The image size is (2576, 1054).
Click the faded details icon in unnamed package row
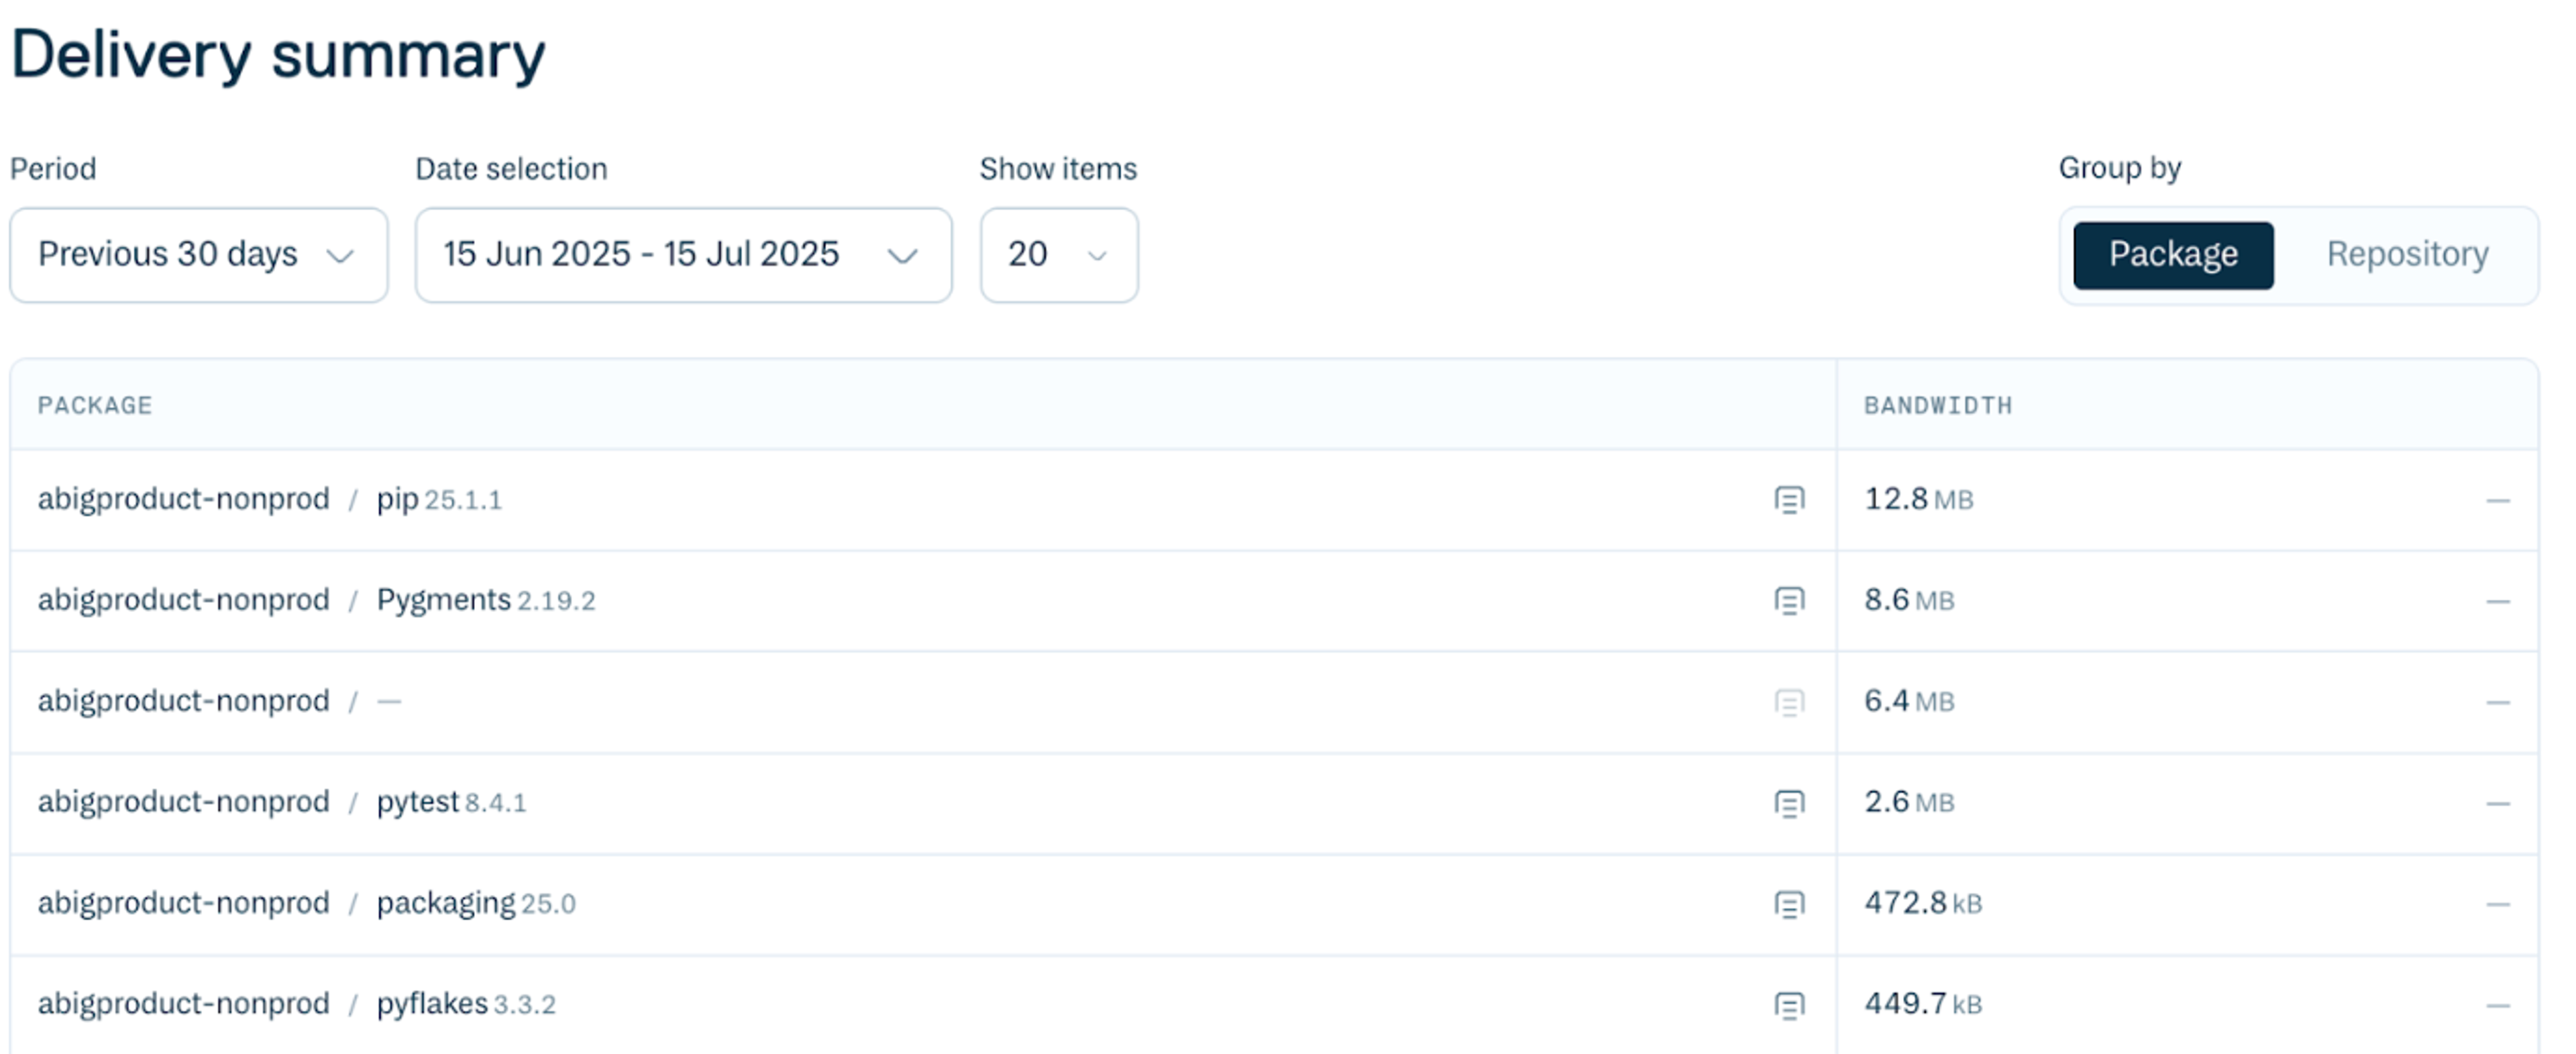pos(1789,701)
